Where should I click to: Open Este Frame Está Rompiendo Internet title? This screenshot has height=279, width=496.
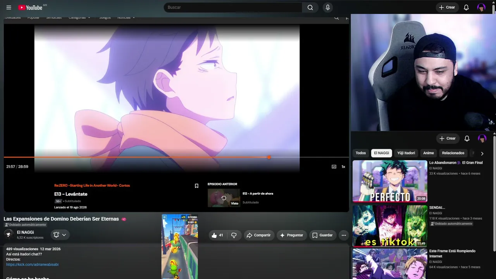tap(452, 253)
